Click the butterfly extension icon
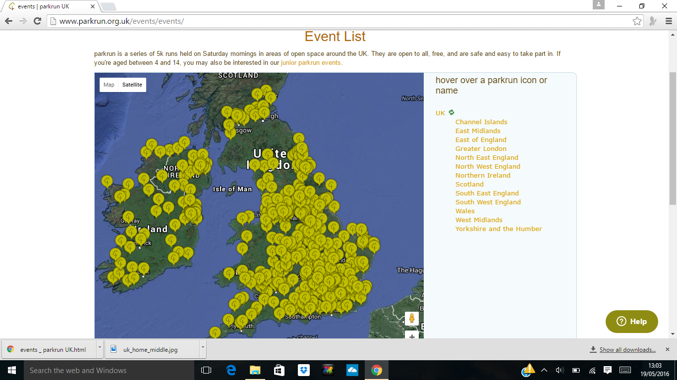This screenshot has height=380, width=677. pyautogui.click(x=653, y=21)
